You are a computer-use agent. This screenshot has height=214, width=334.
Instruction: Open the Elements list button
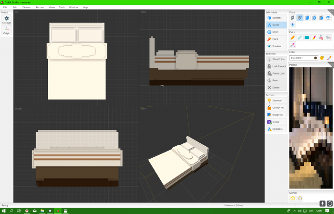tap(276, 129)
